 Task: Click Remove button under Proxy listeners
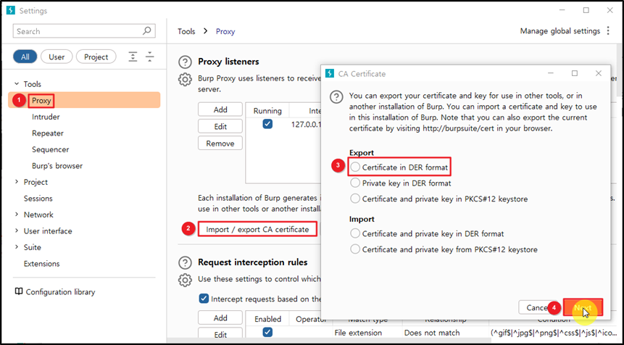tap(220, 144)
